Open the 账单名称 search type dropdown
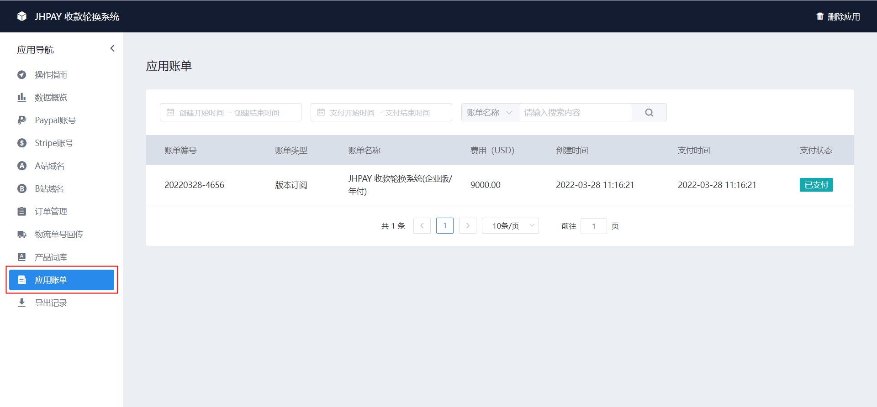The width and height of the screenshot is (877, 407). point(490,112)
